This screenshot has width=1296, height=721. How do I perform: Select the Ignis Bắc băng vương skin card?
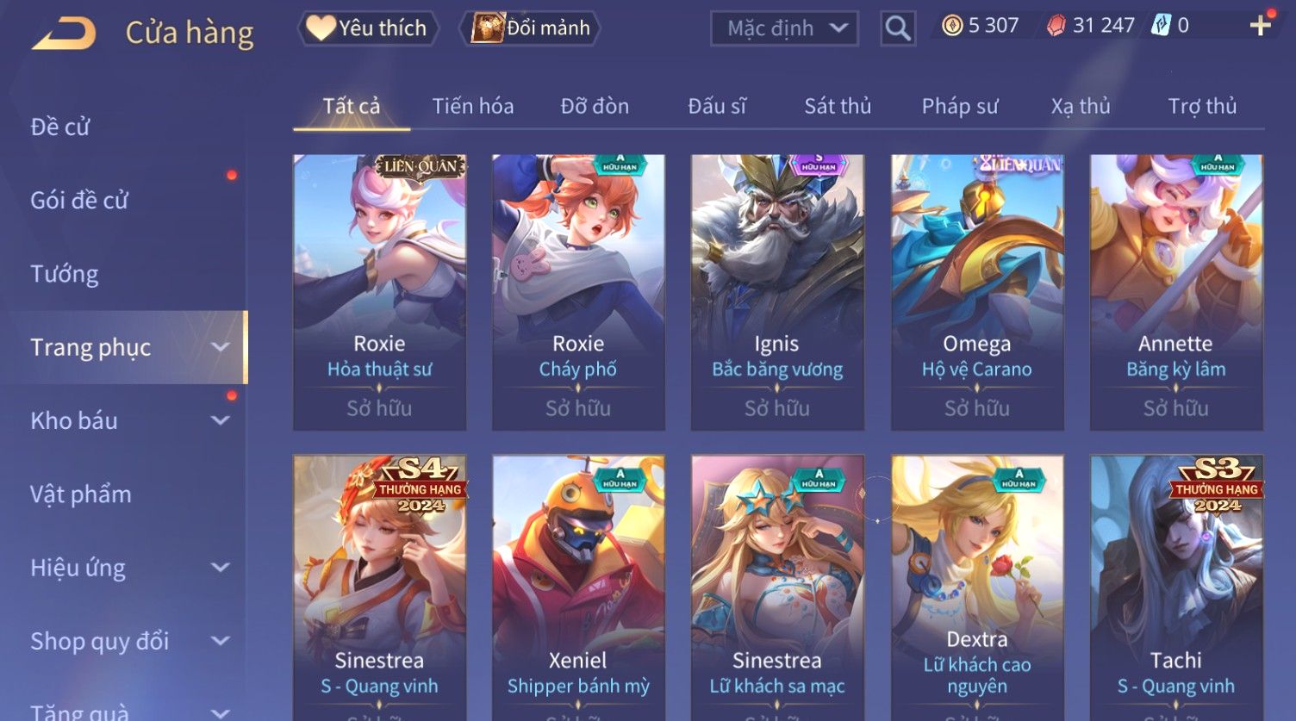pyautogui.click(x=777, y=292)
